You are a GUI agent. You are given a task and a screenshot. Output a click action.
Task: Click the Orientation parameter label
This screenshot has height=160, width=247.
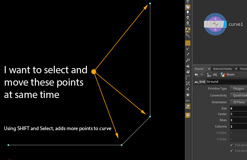click(219, 102)
